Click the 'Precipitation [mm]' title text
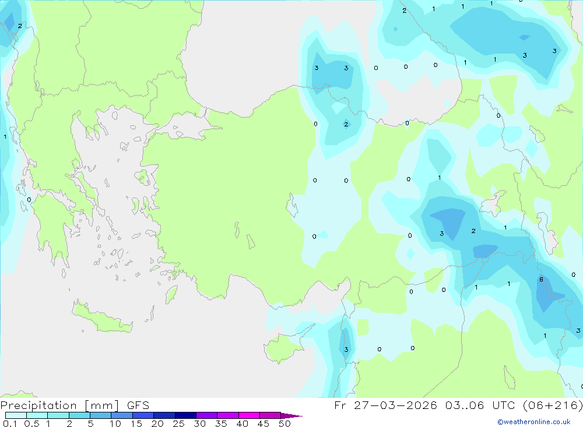This screenshot has height=427, width=583. tap(60, 405)
